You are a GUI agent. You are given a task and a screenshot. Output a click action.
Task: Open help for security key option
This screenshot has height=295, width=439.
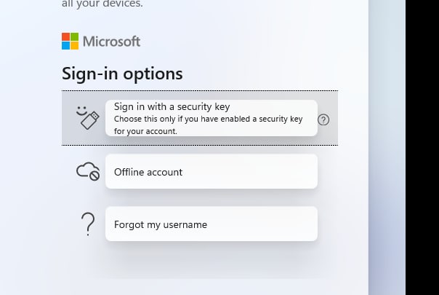point(323,120)
